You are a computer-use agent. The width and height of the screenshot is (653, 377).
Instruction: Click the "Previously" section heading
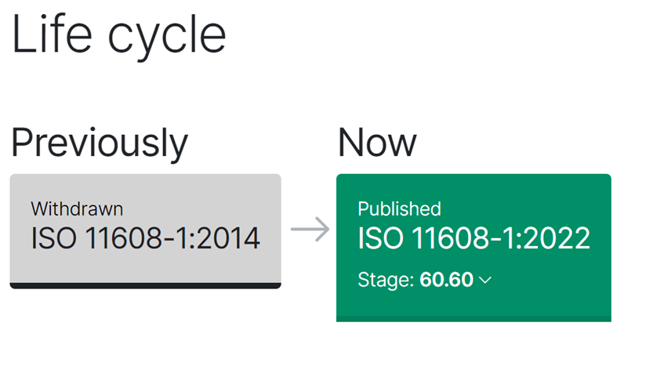(100, 143)
